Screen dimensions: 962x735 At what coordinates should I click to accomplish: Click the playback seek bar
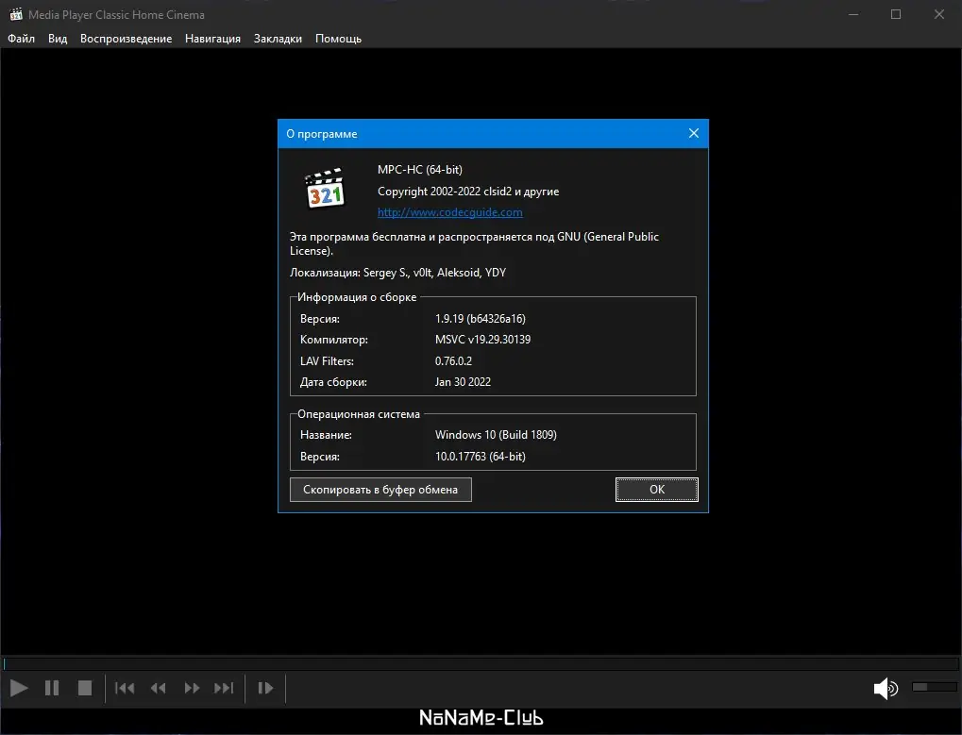click(x=481, y=664)
